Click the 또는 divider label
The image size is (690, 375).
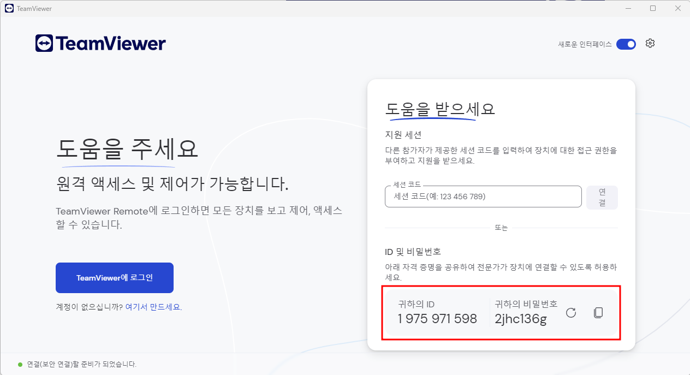click(501, 228)
